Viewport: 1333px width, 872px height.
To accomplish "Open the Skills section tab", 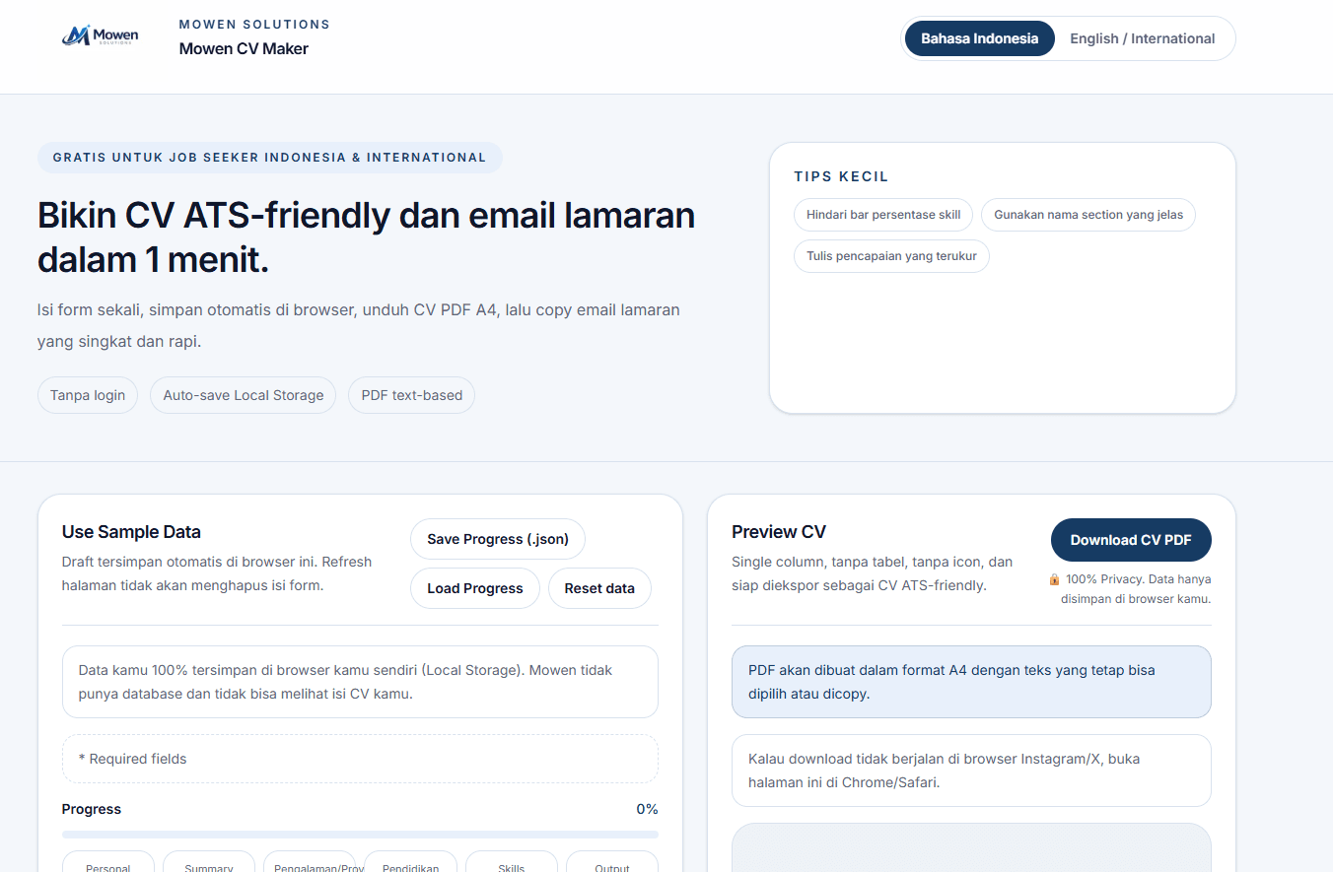I will coord(512,862).
